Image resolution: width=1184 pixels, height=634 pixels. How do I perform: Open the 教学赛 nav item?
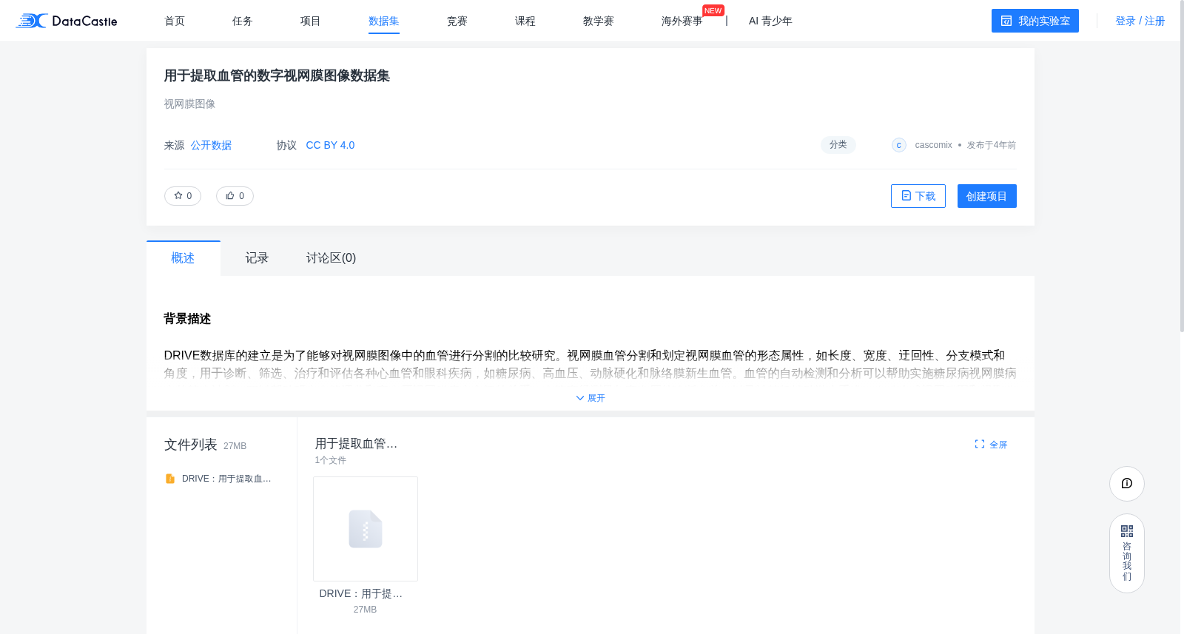tap(599, 21)
